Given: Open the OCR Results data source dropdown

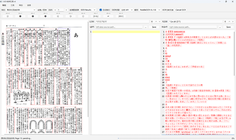Looking at the screenshot, I should (88, 10).
